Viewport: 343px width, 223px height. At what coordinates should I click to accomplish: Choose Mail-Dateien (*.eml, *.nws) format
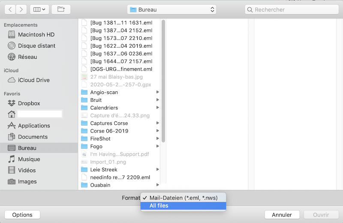[184, 198]
